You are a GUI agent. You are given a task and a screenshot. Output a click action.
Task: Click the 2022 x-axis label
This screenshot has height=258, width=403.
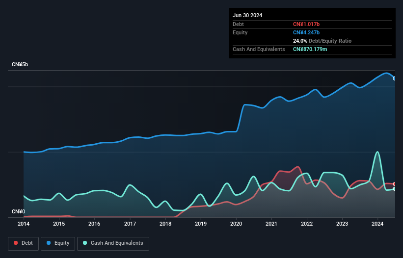(x=307, y=224)
